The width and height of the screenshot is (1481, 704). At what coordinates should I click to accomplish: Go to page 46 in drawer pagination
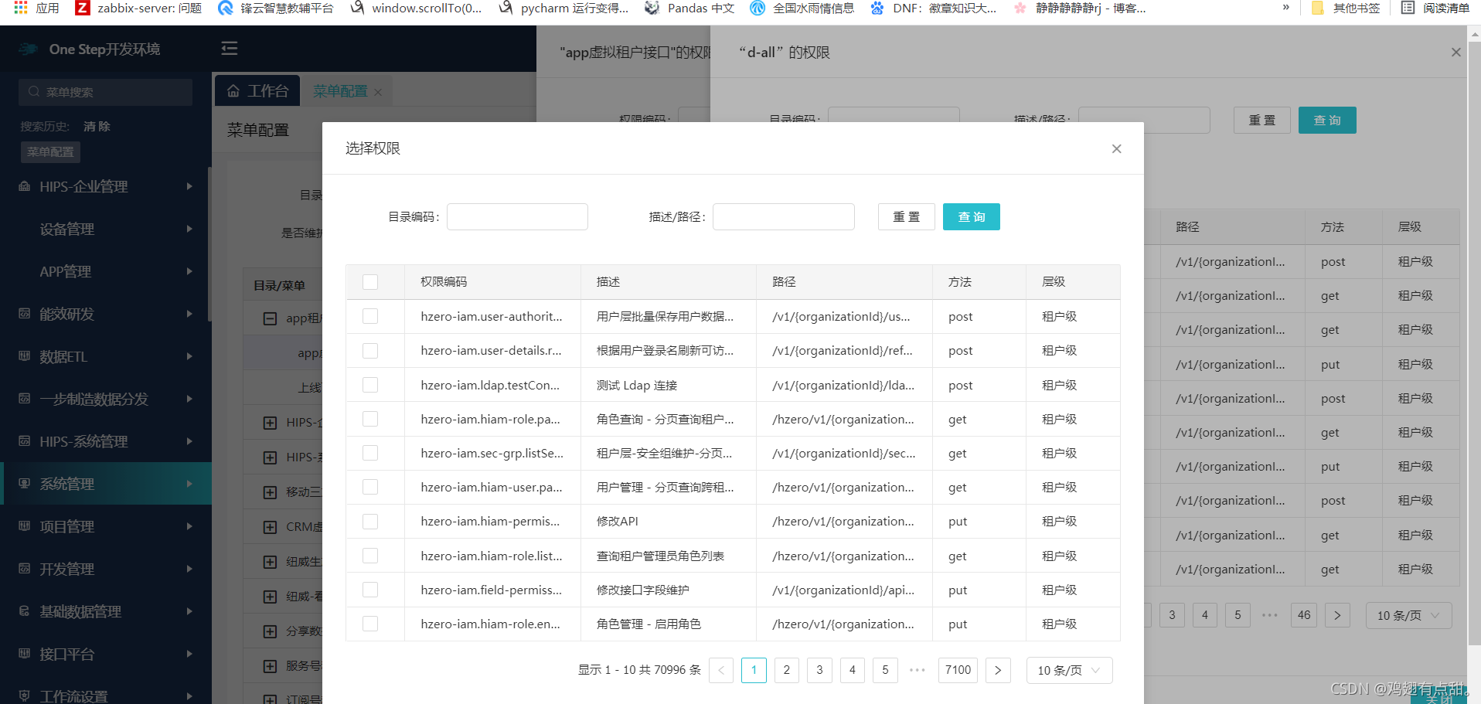pos(1304,615)
